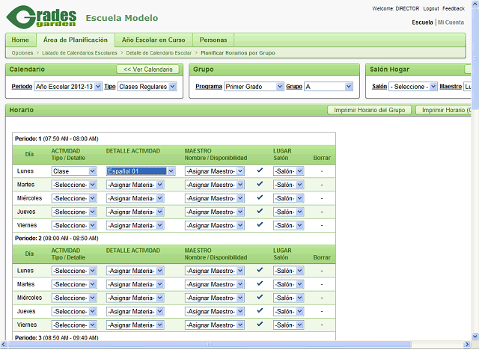Open the Programa dropdown showing Primer Grado
Screen dimensions: 479x359
(254, 87)
